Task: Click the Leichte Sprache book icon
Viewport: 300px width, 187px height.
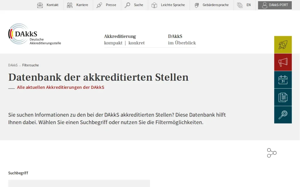Action: point(154,5)
